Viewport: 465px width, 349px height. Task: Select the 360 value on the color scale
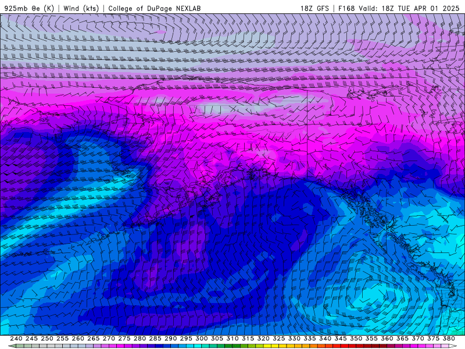click(x=387, y=339)
